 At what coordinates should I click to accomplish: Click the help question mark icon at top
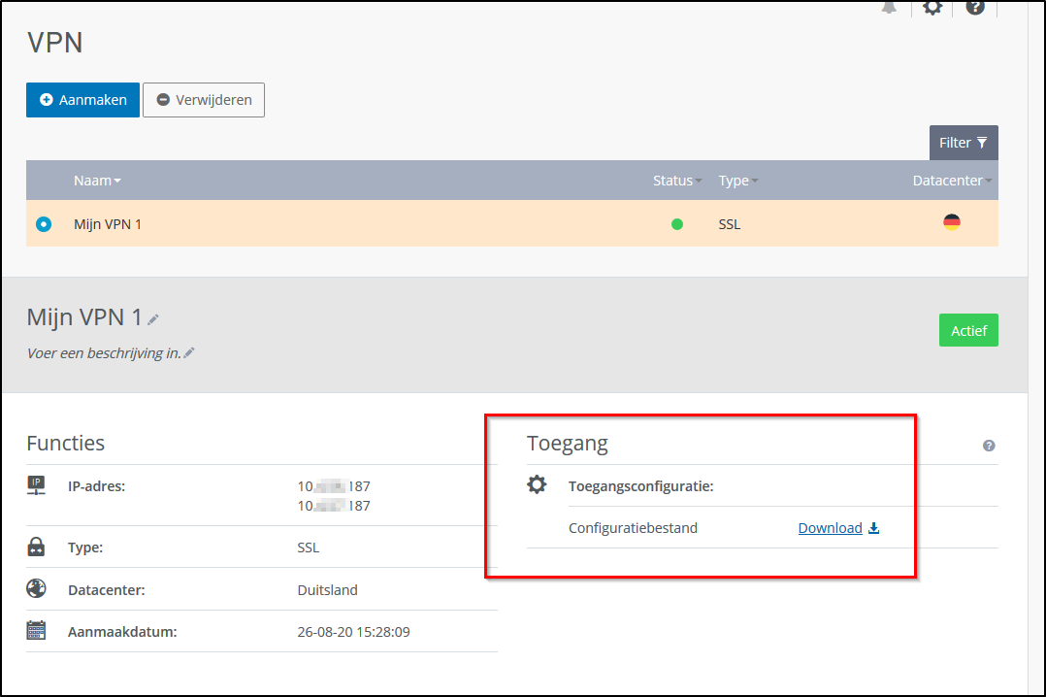pyautogui.click(x=975, y=7)
